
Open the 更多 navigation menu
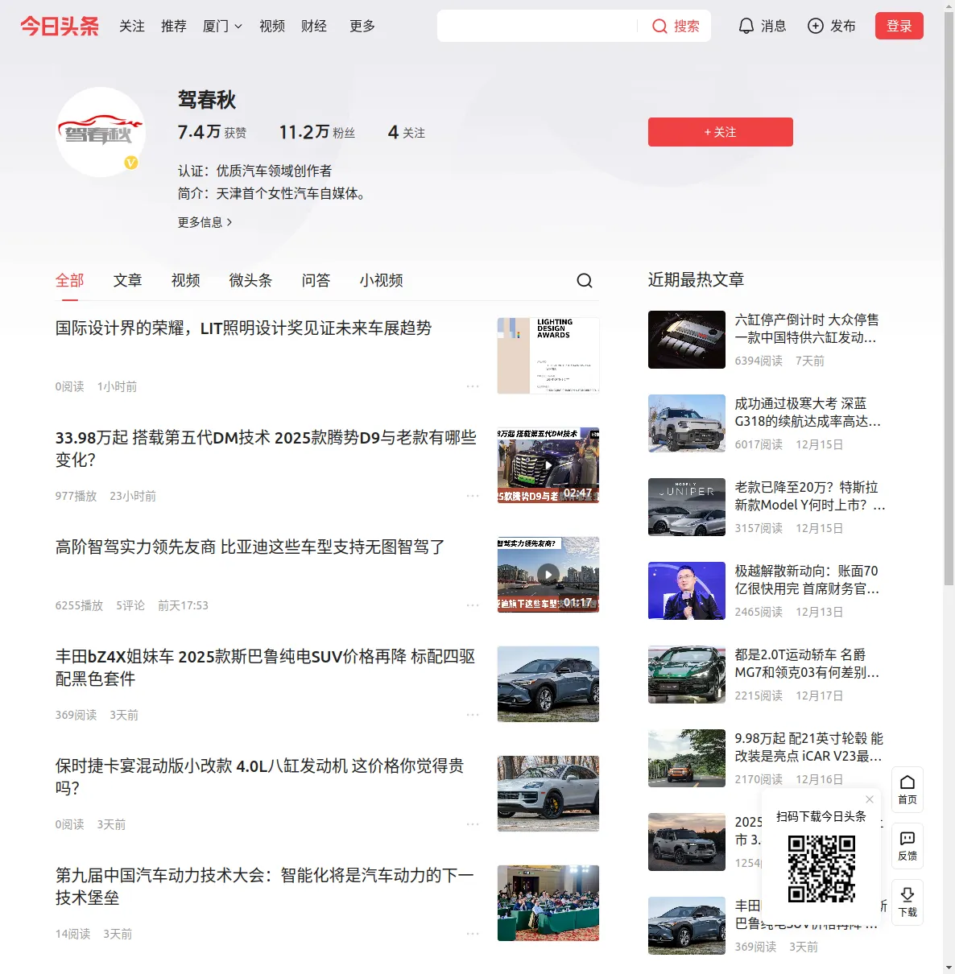[362, 26]
